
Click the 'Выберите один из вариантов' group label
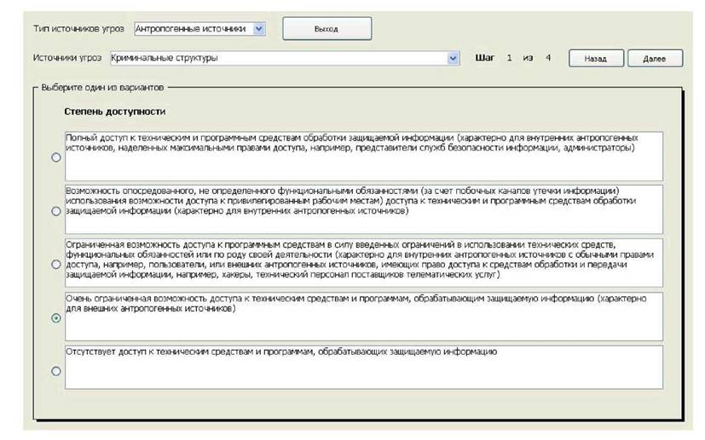click(103, 87)
